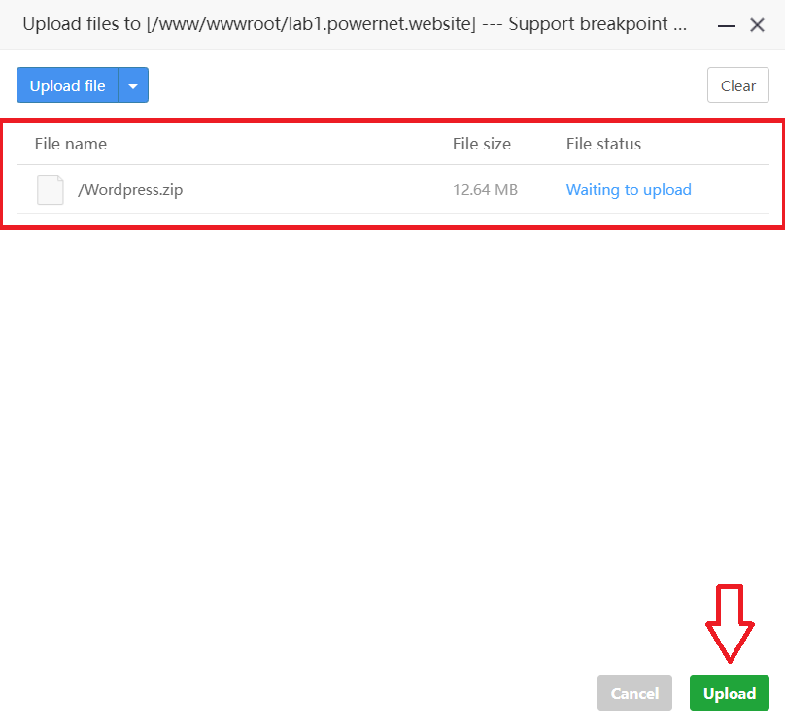The image size is (785, 728).
Task: Click the blue Upload file button
Action: tap(68, 85)
